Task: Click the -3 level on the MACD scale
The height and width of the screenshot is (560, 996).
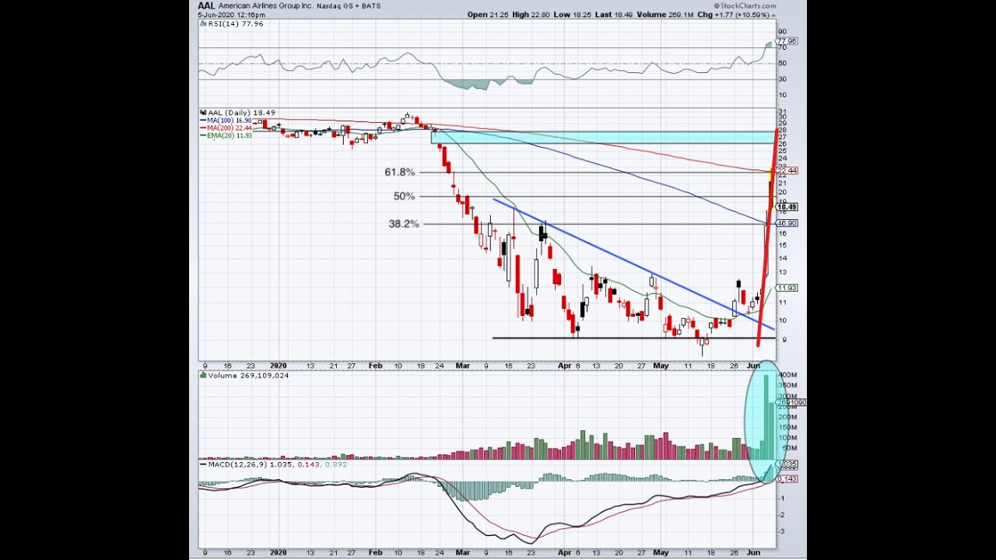Action: (781, 531)
